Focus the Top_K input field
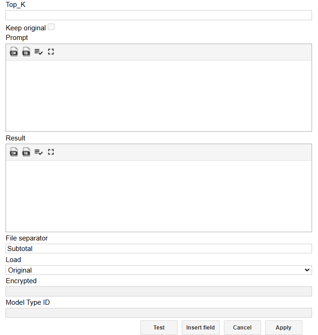 pos(158,15)
